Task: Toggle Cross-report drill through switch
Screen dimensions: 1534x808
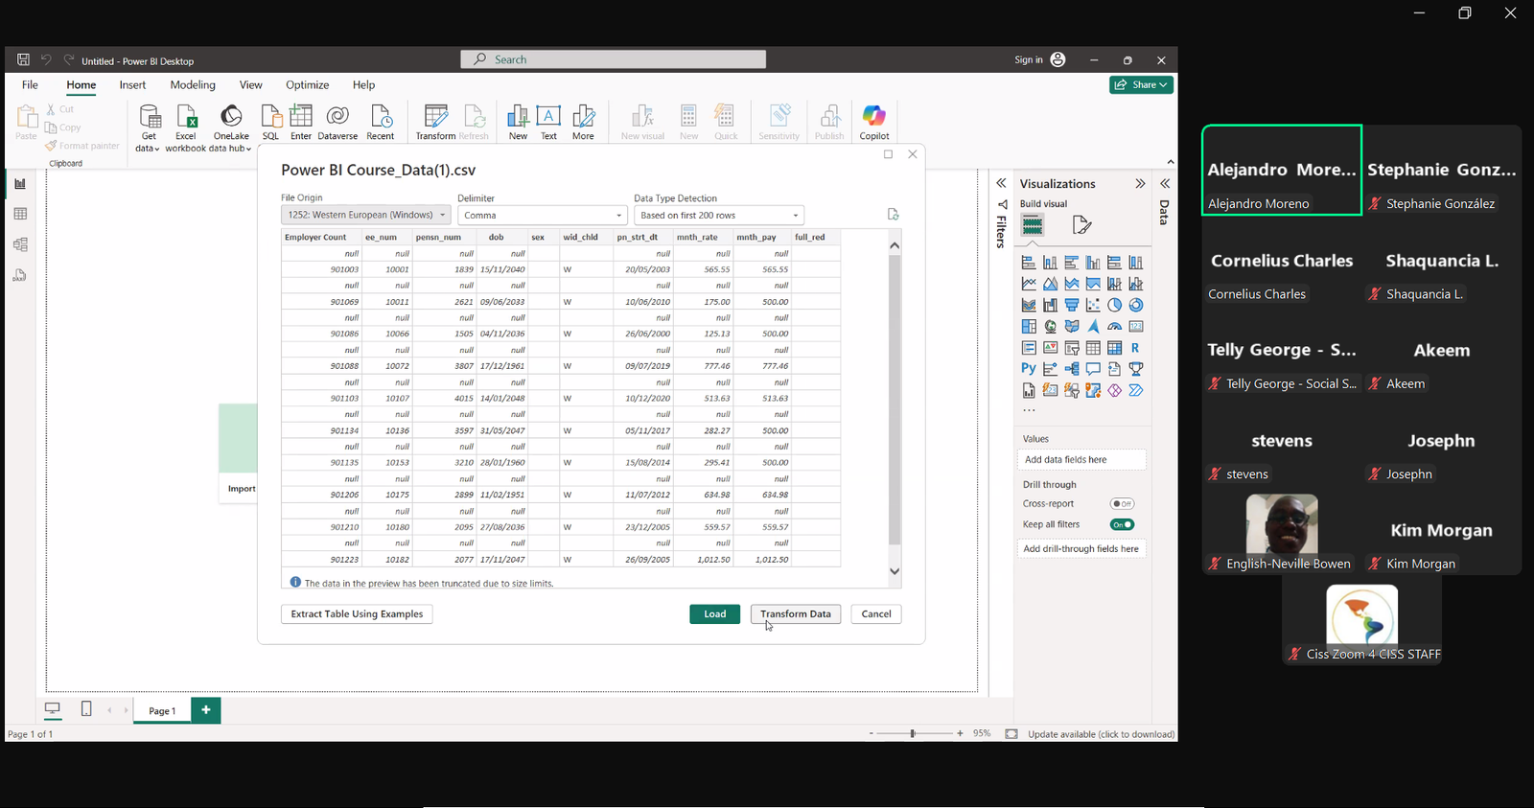Action: pos(1122,504)
